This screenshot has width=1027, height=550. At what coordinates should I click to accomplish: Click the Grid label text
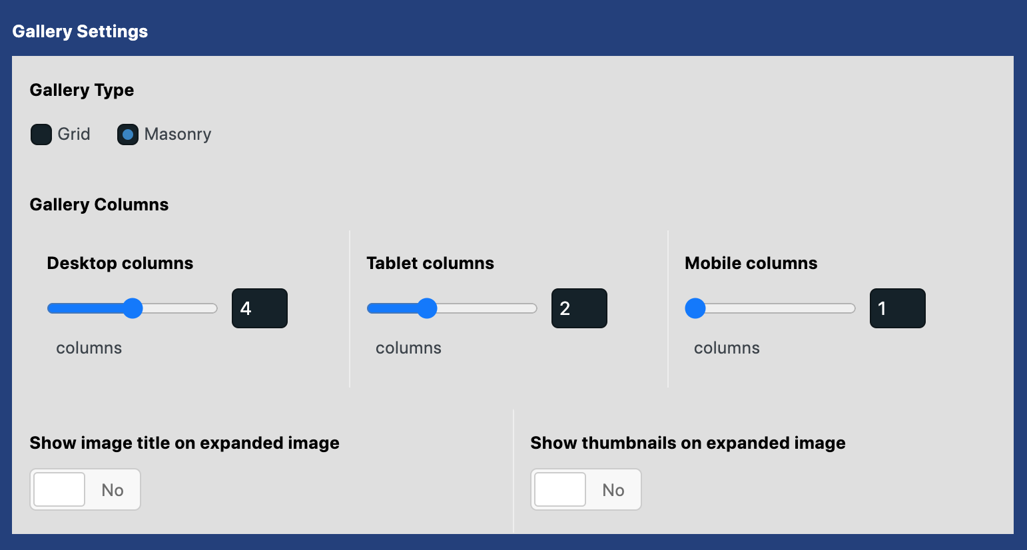click(74, 135)
